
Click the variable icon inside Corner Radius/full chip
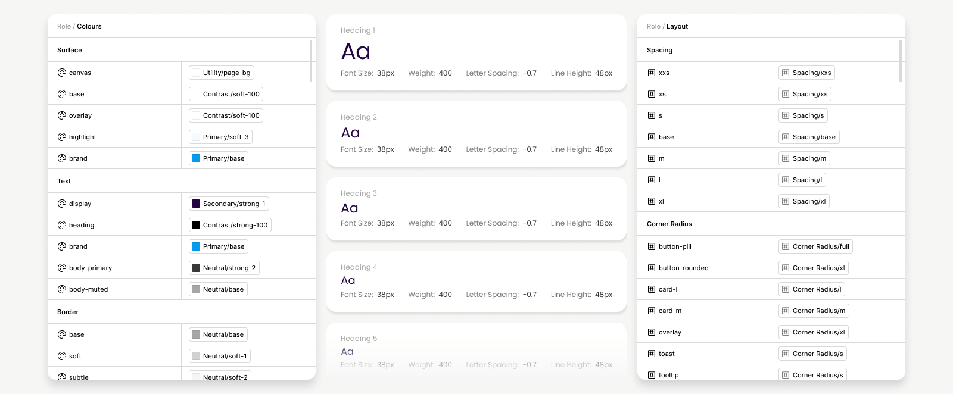(786, 246)
